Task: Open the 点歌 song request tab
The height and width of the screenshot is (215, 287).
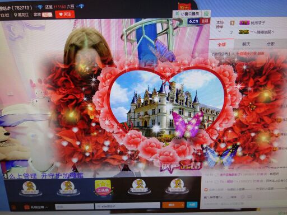Action: click(x=270, y=44)
